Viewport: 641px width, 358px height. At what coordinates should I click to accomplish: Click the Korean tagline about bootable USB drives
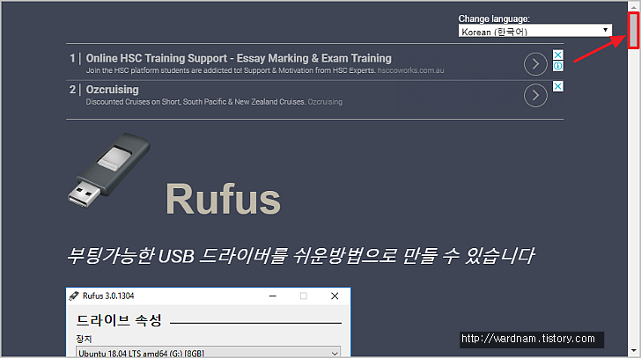pyautogui.click(x=300, y=256)
